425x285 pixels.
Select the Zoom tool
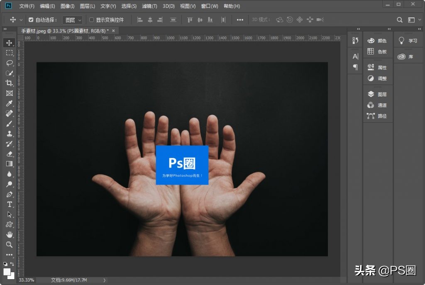point(9,245)
